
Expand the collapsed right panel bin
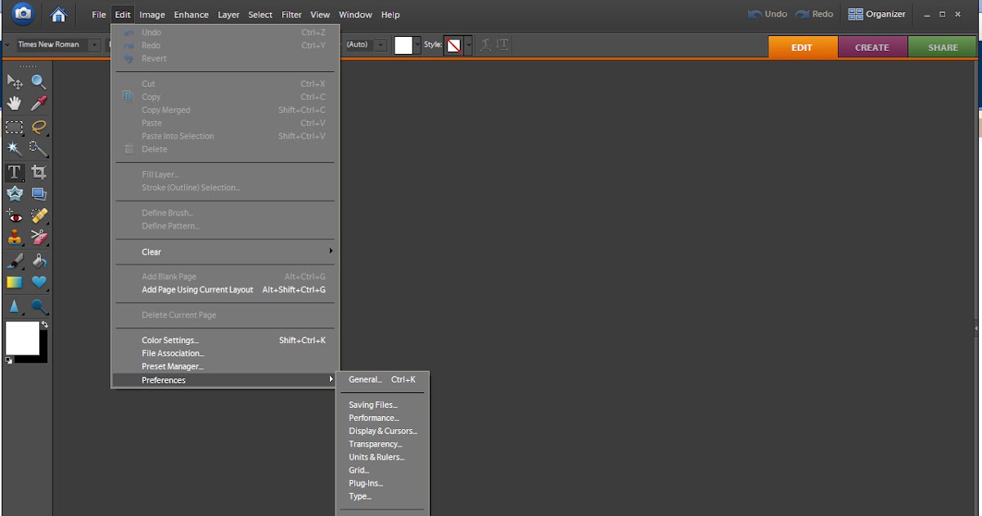point(978,327)
